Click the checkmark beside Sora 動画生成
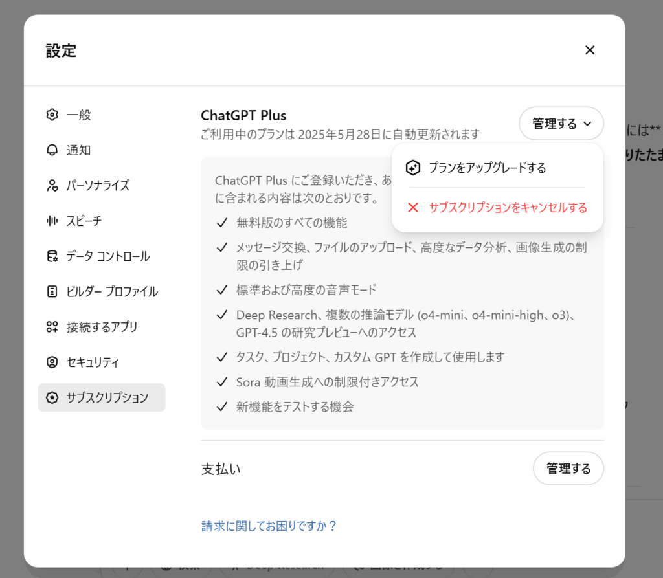The image size is (663, 578). 222,383
